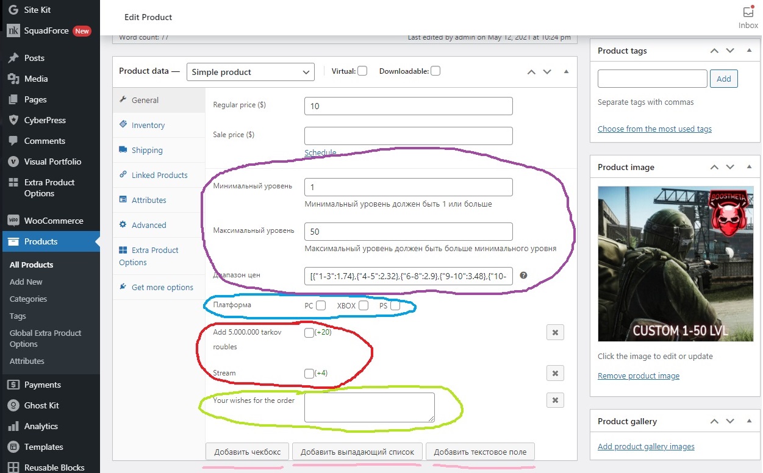
Task: Delete the 'Your wishes for the order' field
Action: (x=555, y=400)
